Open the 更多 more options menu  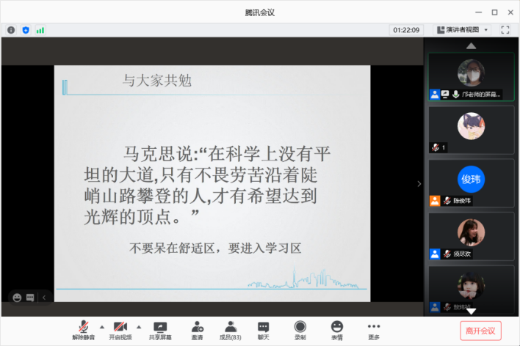coord(374,330)
